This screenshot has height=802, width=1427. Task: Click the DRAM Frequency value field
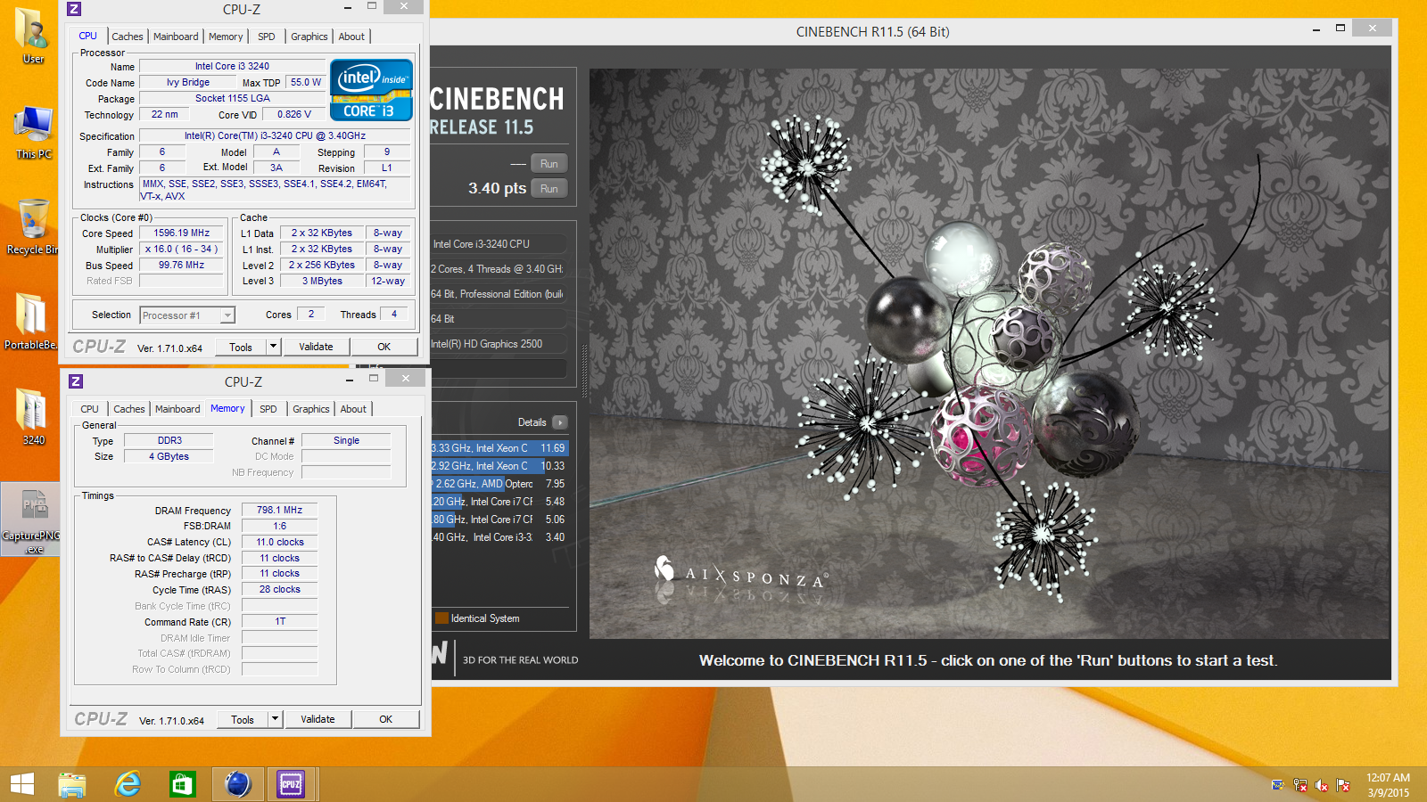point(279,511)
